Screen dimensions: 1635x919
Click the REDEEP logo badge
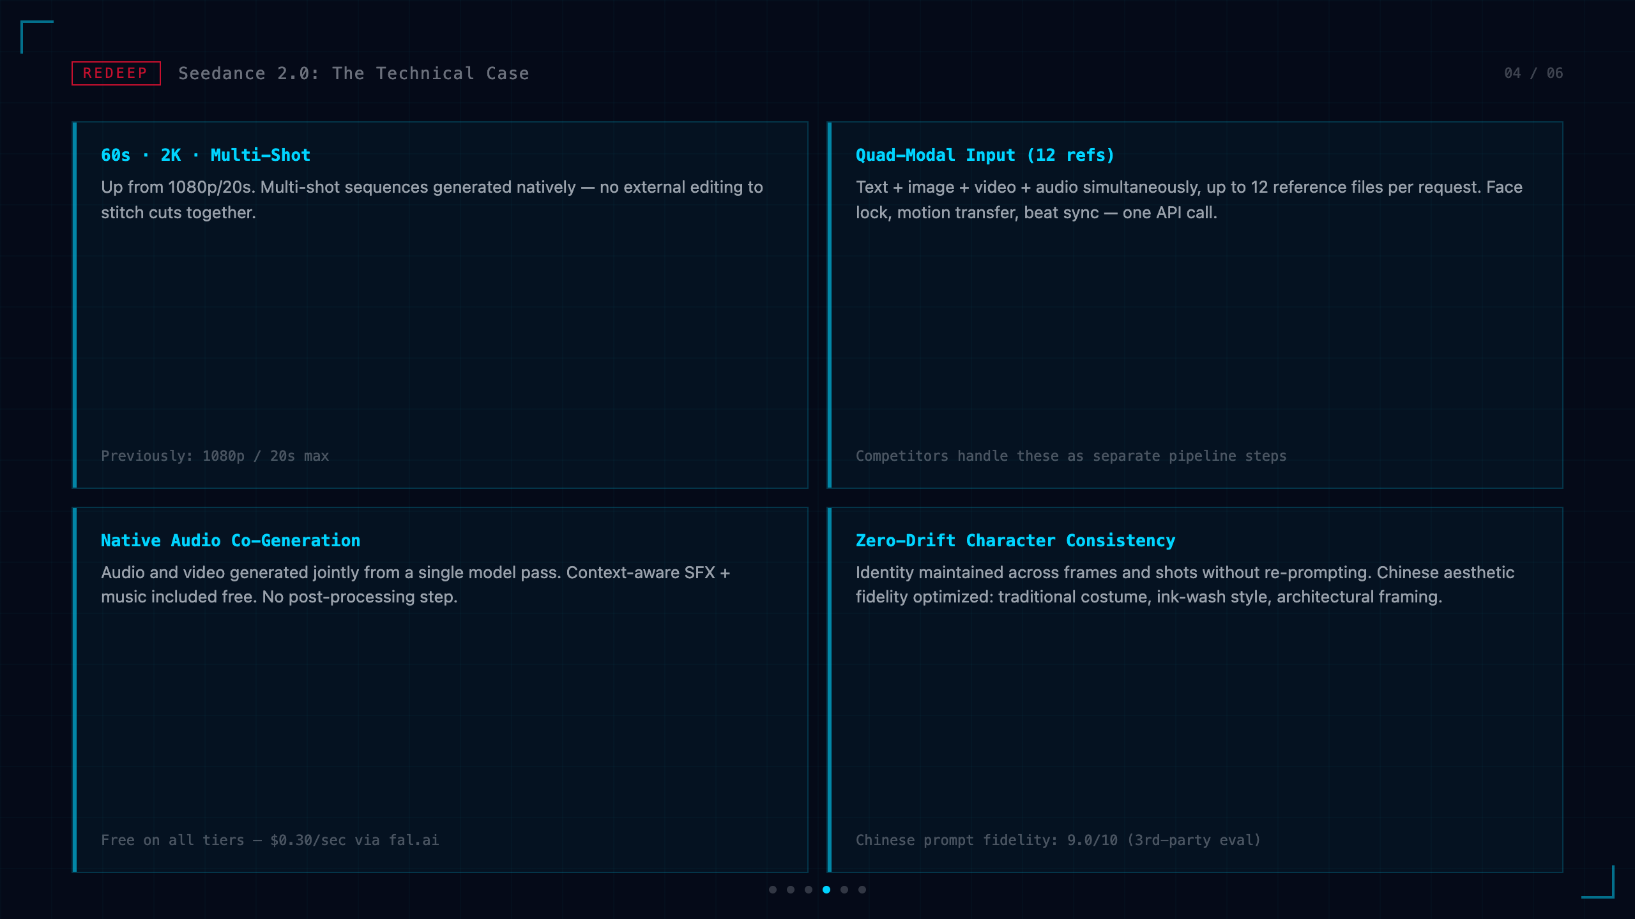click(116, 73)
